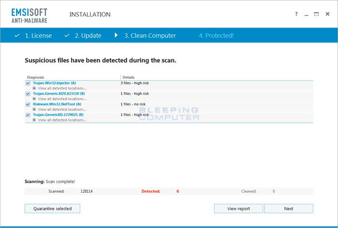Open the Trojan.Generic.KDV.623110 (B) diagnosis link
The image size is (338, 228).
pyautogui.click(x=59, y=93)
